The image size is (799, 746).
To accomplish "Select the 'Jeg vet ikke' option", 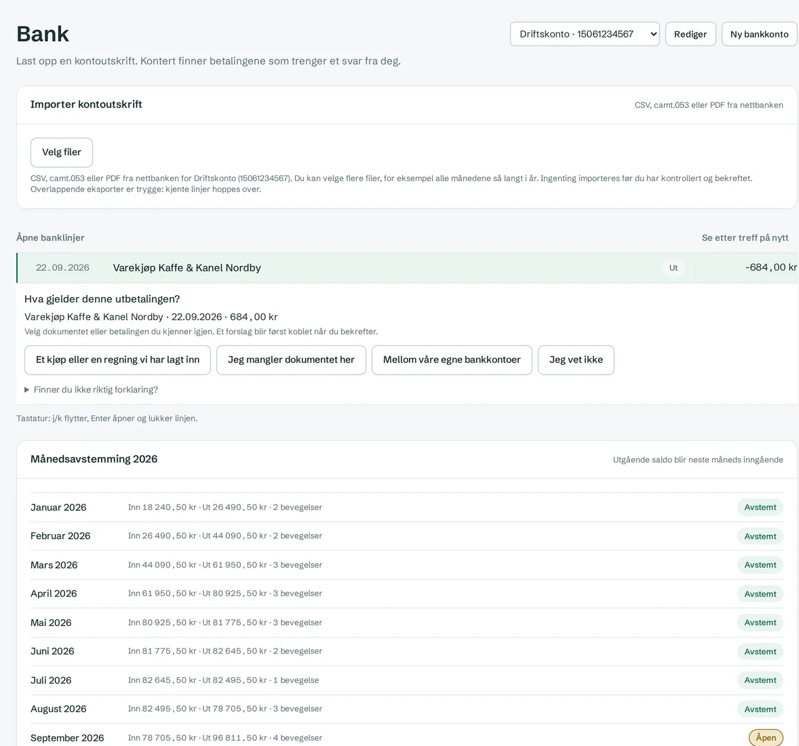I will [576, 360].
